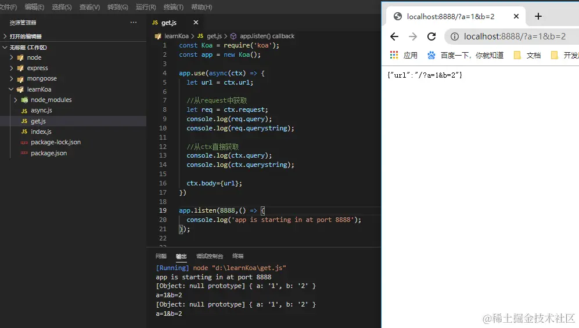The image size is (579, 328).
Task: Open the 帮助(H) menu
Action: [202, 7]
